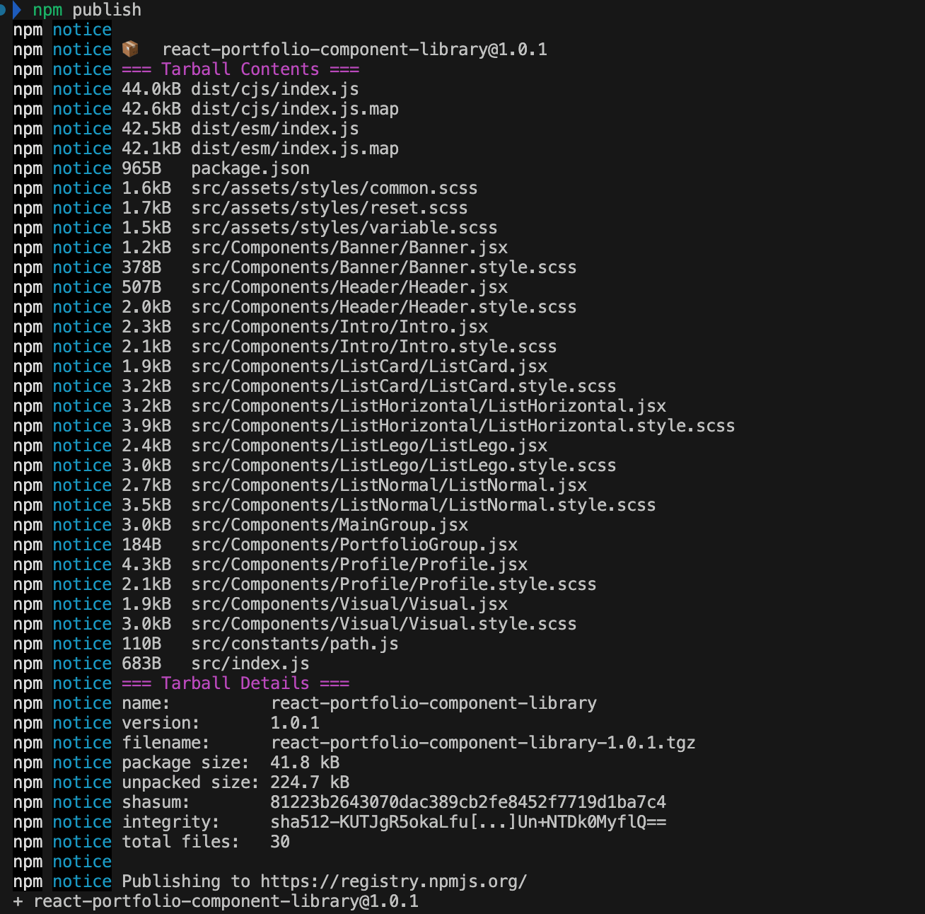Click src/assets/styles/common.scss path
Image resolution: width=925 pixels, height=914 pixels.
click(334, 188)
